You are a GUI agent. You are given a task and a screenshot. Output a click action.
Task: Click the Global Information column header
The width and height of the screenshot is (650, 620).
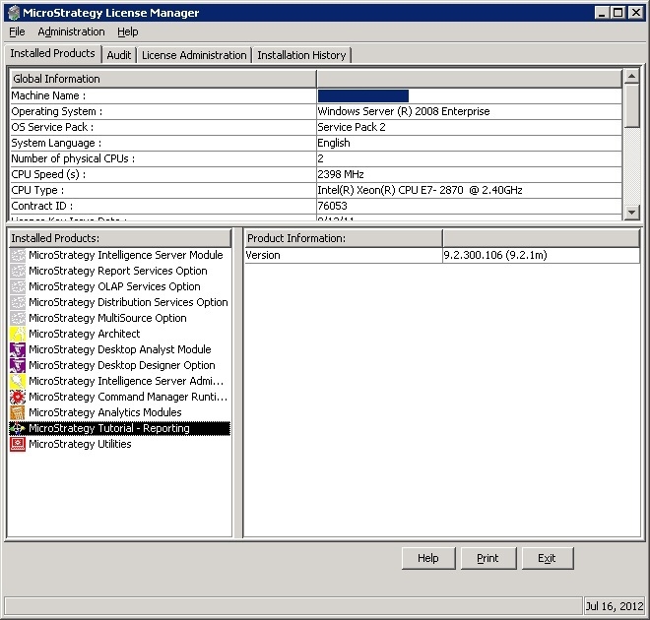point(162,79)
